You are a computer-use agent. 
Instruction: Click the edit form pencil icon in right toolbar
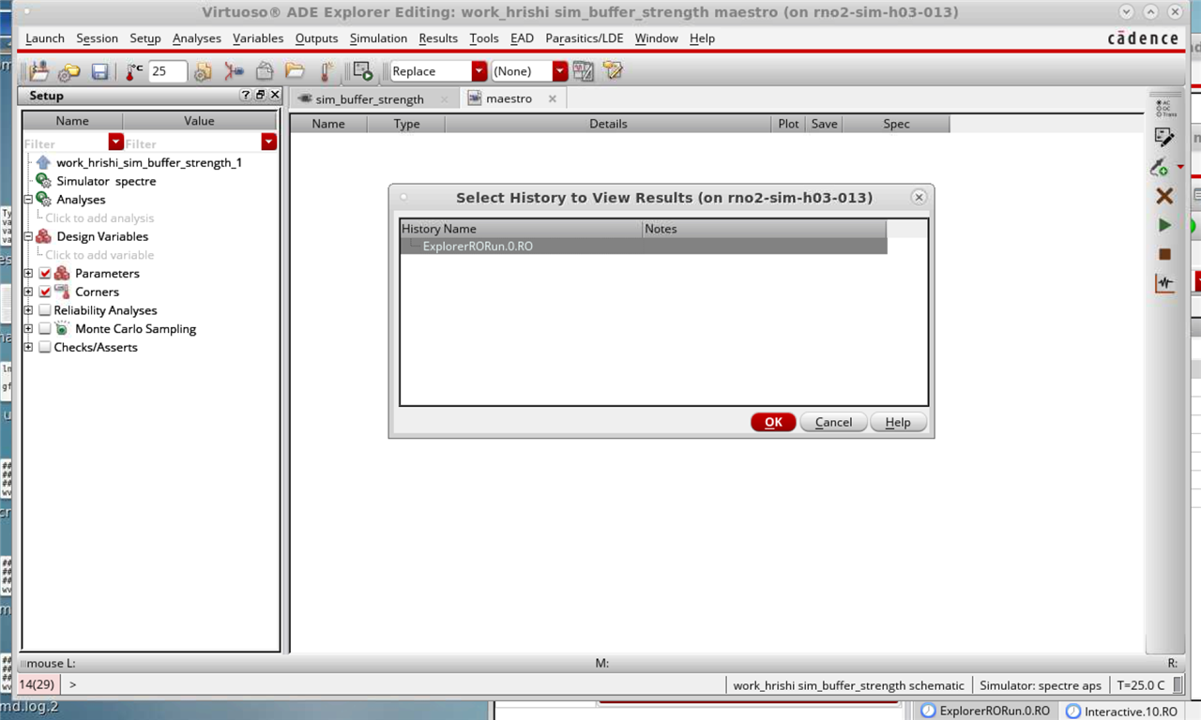point(1164,137)
